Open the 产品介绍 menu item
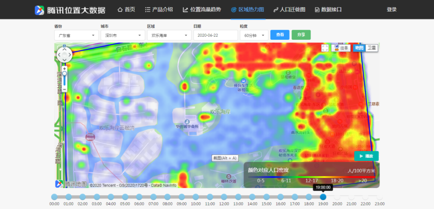Viewport: 434px width, 209px height. [159, 10]
